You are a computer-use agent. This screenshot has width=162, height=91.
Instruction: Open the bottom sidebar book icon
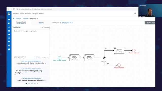click(9, 49)
